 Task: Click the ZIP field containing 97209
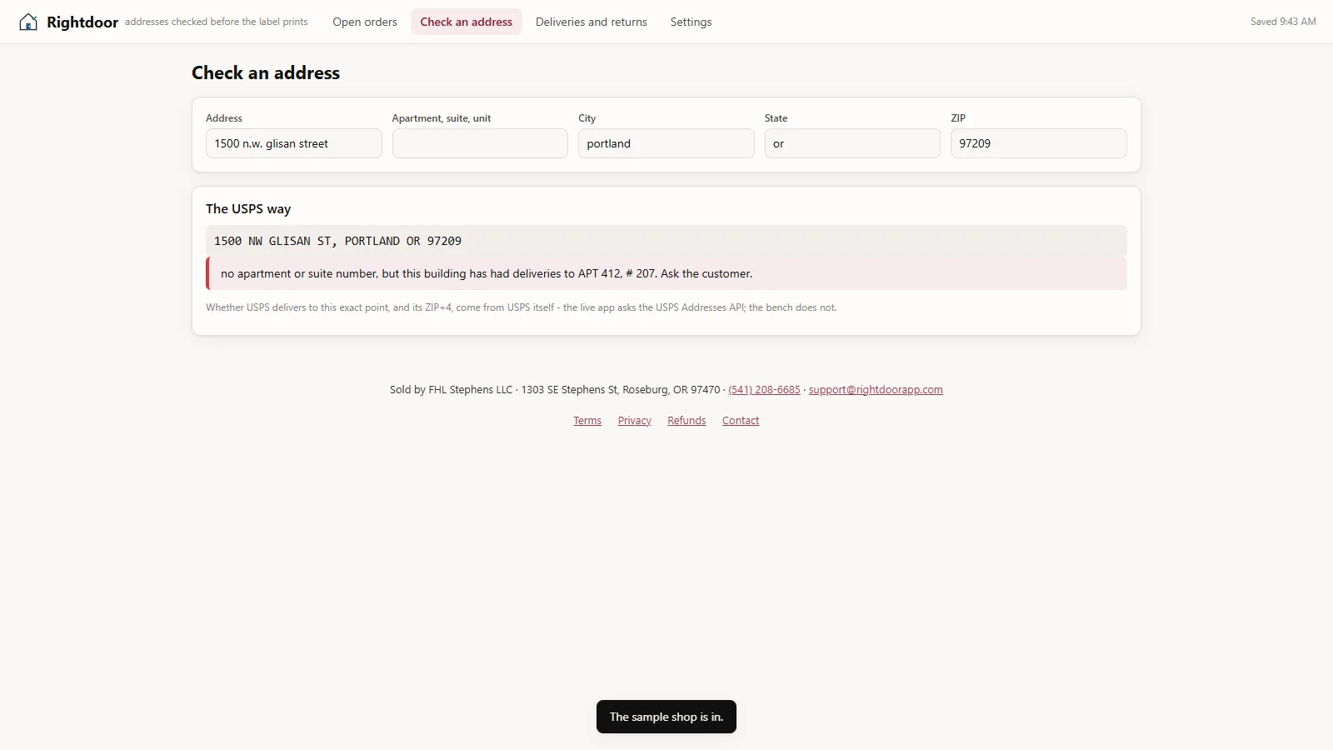point(1039,143)
